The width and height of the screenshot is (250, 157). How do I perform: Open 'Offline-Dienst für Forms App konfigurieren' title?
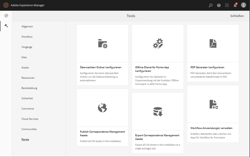[152, 69]
